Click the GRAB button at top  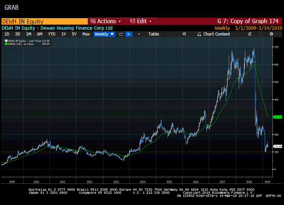12,7
